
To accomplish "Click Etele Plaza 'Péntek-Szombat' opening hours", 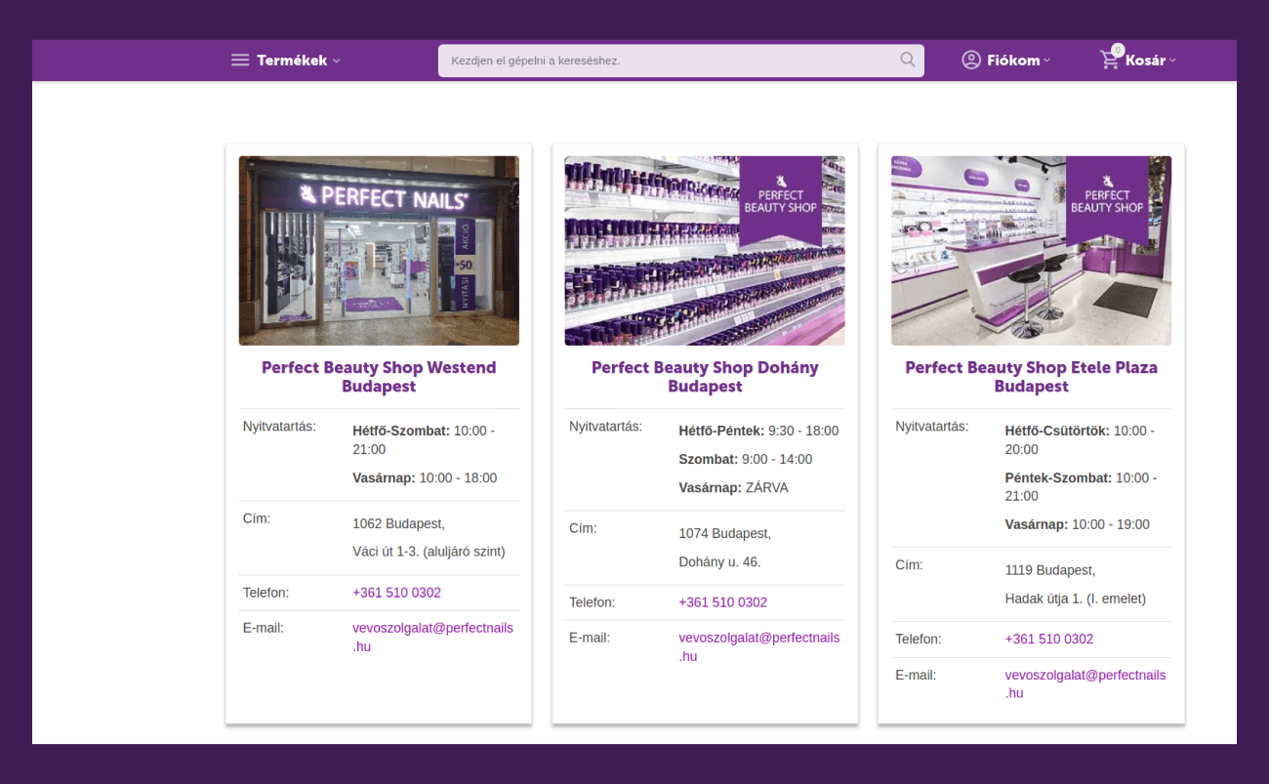I will tap(1081, 486).
